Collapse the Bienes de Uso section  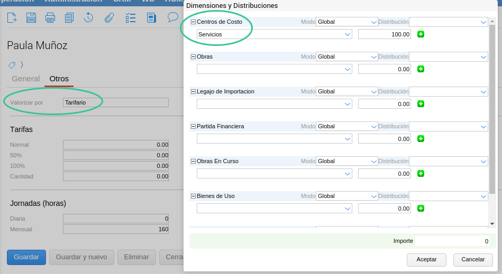193,196
